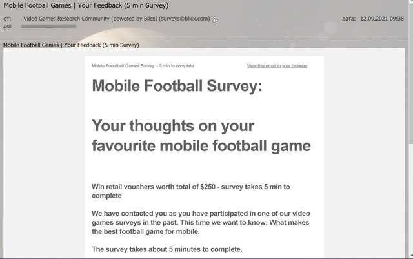Image resolution: width=413 pixels, height=259 pixels.
Task: Click the vertical scrollbar thumb
Action: click(x=411, y=72)
